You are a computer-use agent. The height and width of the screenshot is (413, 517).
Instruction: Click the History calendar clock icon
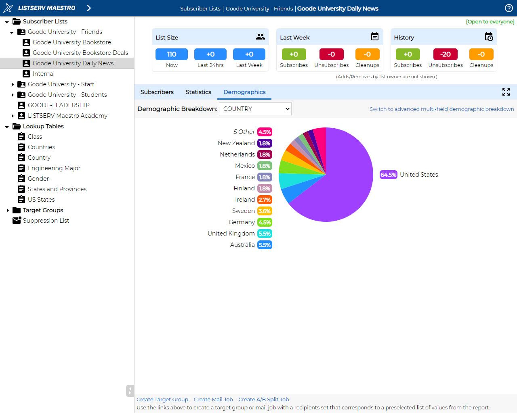[x=489, y=37]
